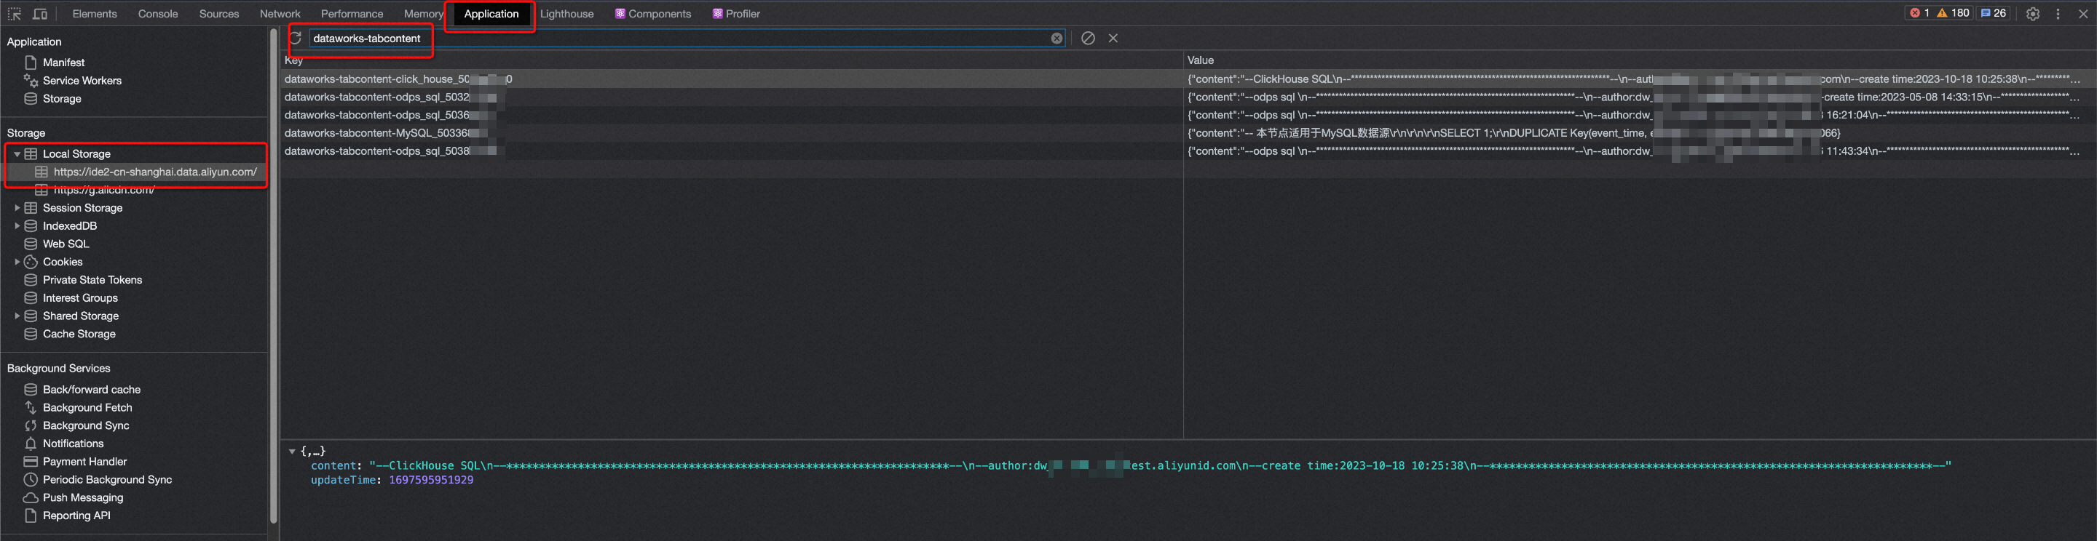2097x541 pixels.
Task: Click the warning count 180 badge
Action: coord(1953,13)
